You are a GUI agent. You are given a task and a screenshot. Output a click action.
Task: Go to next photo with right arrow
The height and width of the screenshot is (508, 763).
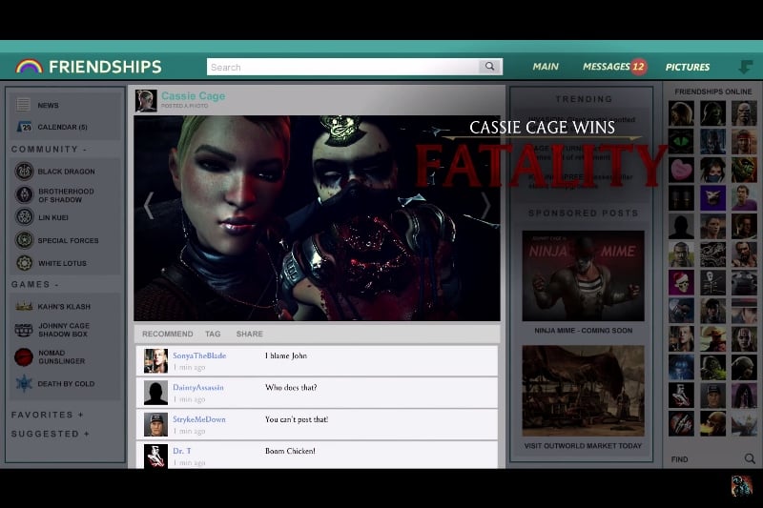[485, 205]
